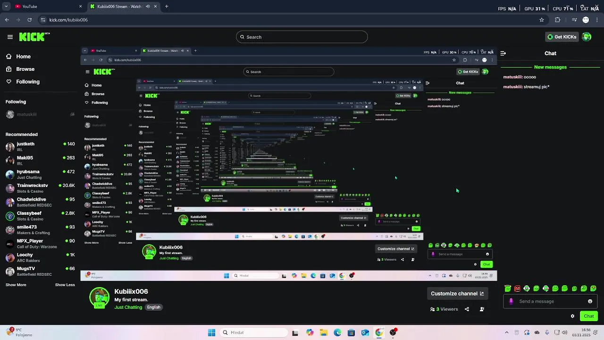Open Trainwreckstv channel in recommended
This screenshot has height=340, width=604.
tap(40, 188)
